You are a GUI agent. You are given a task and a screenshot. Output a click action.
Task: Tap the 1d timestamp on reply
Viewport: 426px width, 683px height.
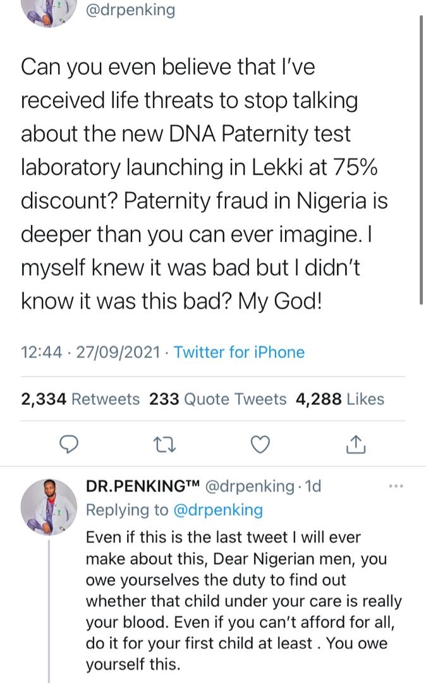[x=313, y=486]
